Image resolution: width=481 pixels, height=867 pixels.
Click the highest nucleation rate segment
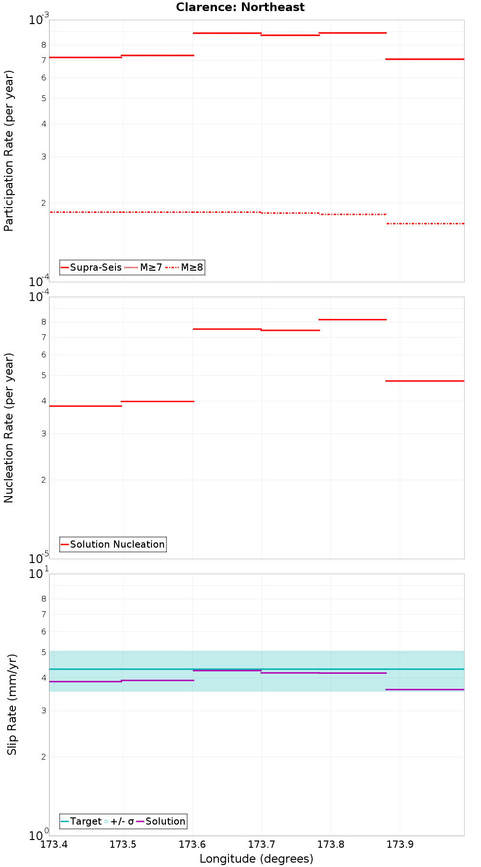coord(353,319)
